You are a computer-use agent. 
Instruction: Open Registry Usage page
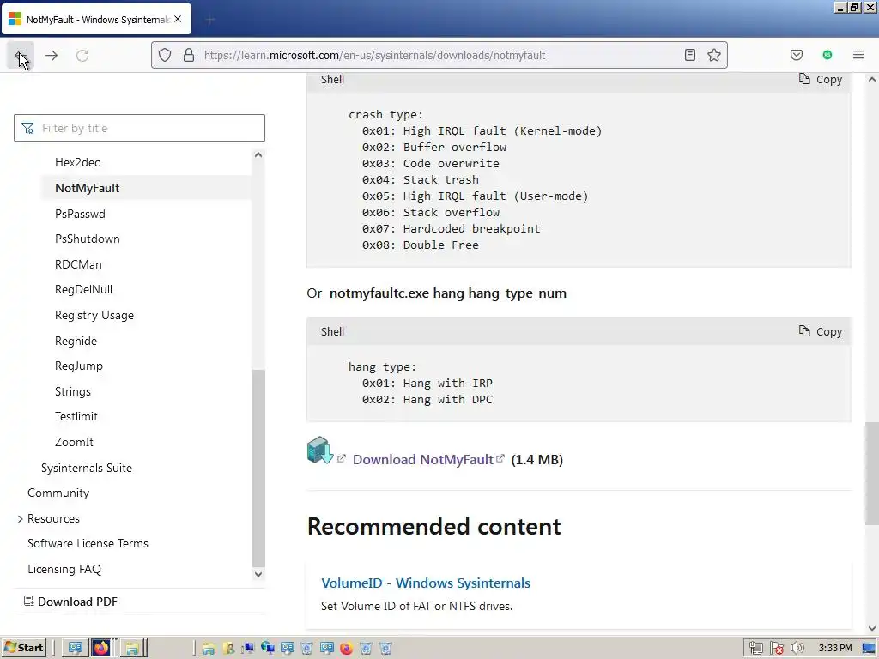coord(94,315)
